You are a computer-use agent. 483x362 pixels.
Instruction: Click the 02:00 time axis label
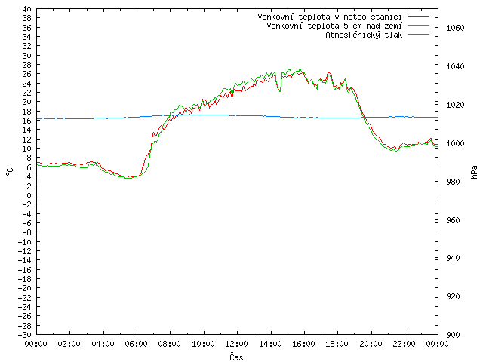[x=69, y=344]
